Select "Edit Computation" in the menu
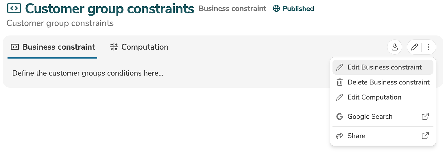The image size is (447, 154). 374,97
